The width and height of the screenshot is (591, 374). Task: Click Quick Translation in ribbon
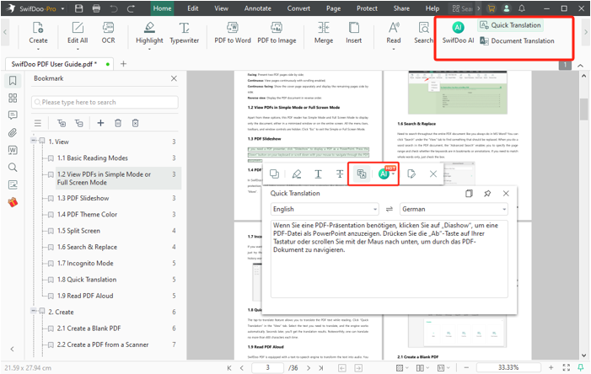coord(510,25)
